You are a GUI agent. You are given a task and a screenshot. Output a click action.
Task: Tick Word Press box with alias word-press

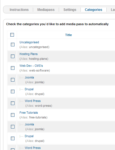pyautogui.click(x=13, y=103)
